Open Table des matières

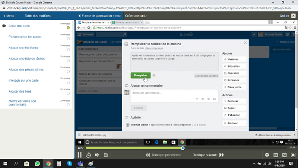click(x=38, y=16)
